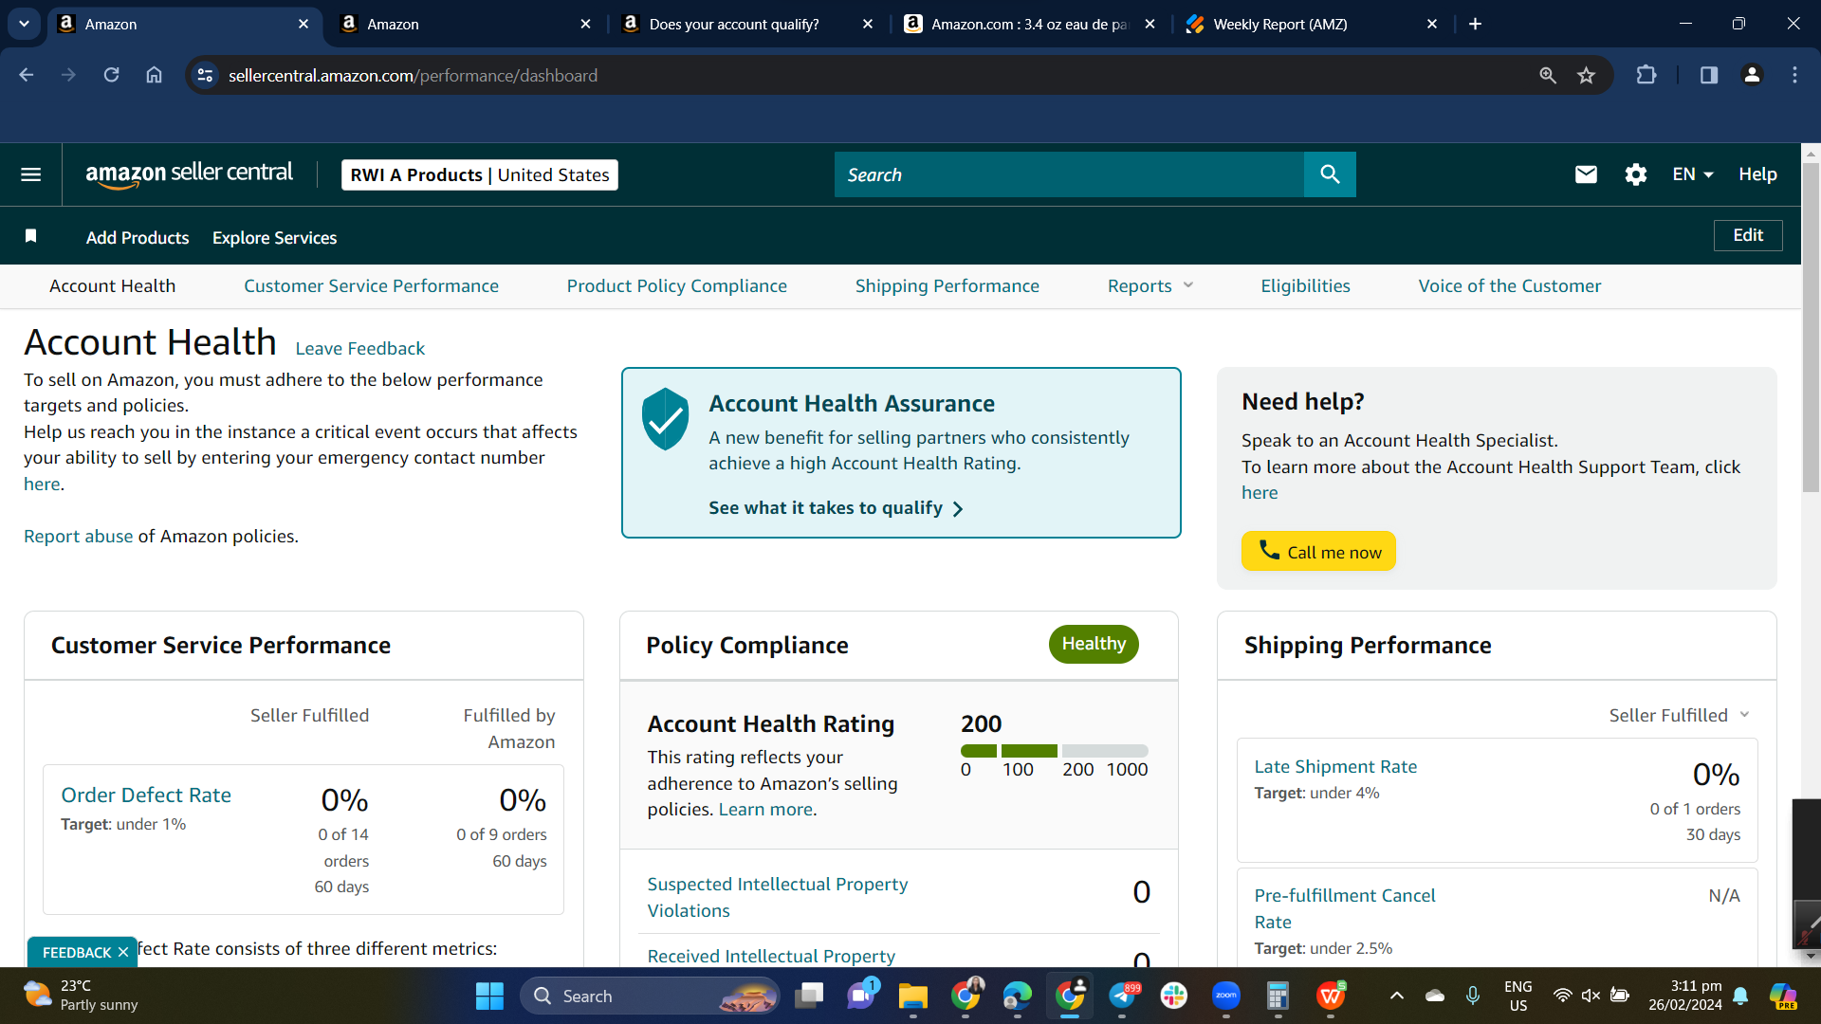Switch to Product Policy Compliance tab

[677, 286]
